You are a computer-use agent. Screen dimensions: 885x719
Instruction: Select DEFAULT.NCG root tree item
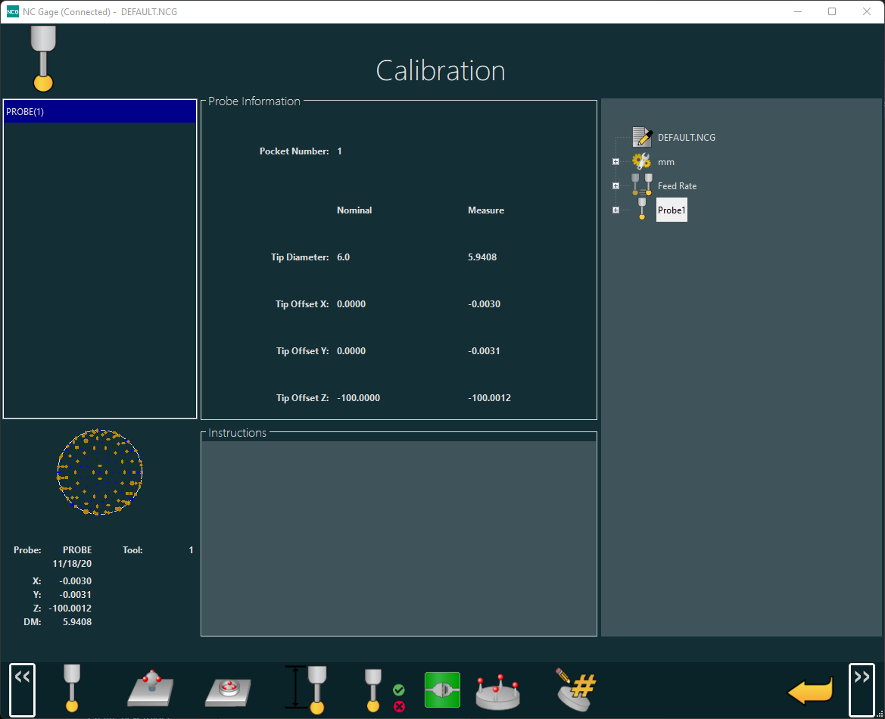[x=686, y=138]
